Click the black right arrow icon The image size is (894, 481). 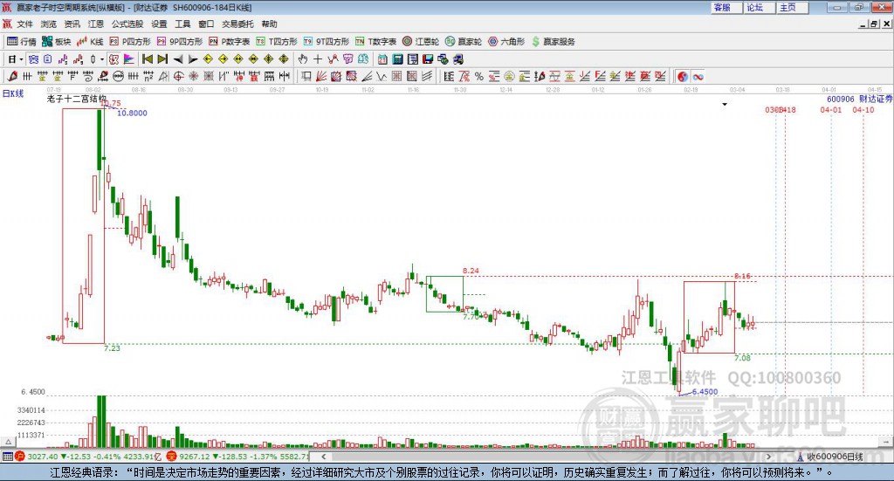[193, 59]
